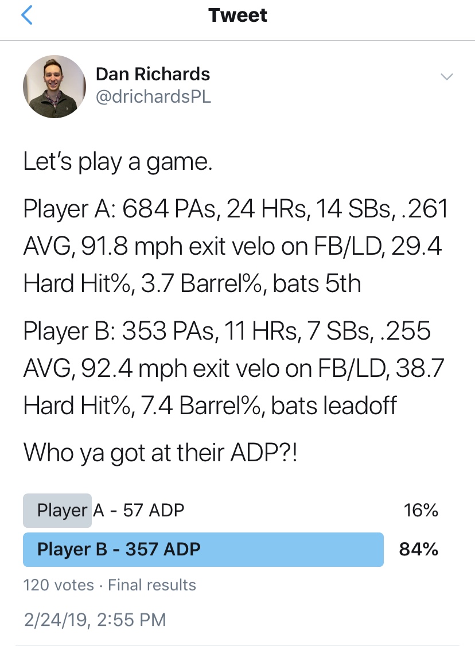The width and height of the screenshot is (475, 646).
Task: Tap the 84% poll result figure
Action: (419, 549)
